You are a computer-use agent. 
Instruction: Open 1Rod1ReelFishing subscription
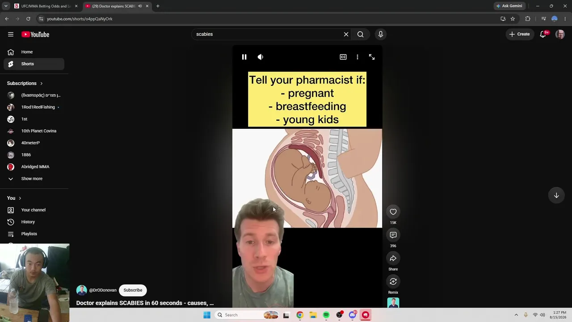pyautogui.click(x=34, y=107)
